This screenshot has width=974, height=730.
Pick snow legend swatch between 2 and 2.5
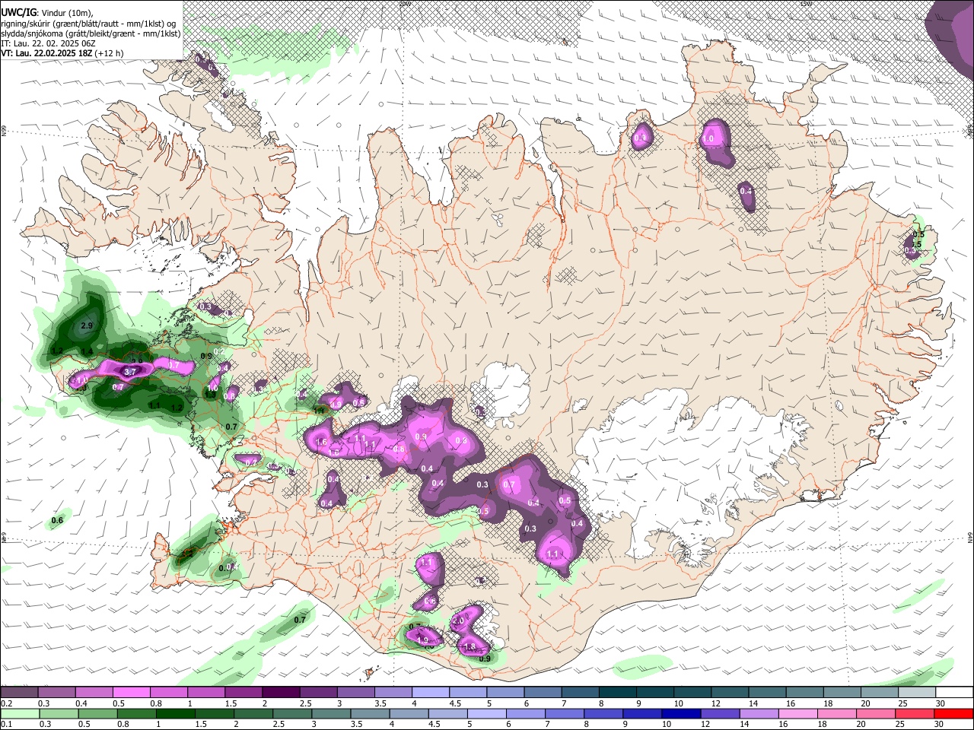click(281, 692)
